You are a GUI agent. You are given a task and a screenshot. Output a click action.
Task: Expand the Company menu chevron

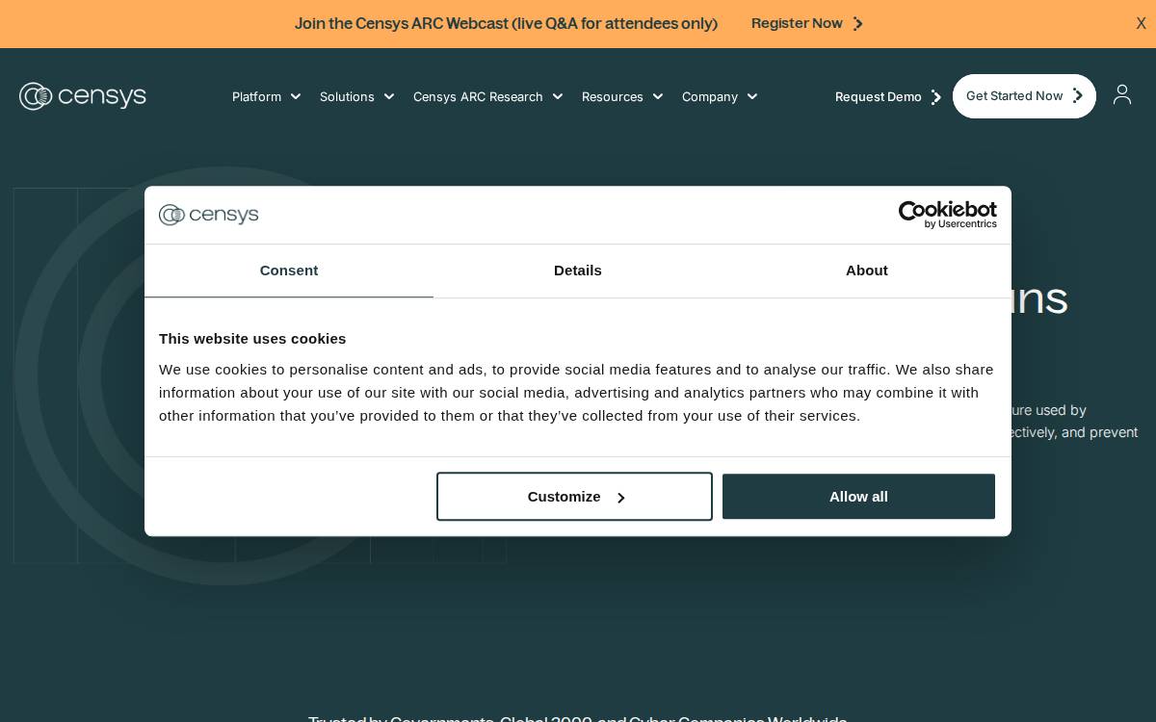pos(752,96)
